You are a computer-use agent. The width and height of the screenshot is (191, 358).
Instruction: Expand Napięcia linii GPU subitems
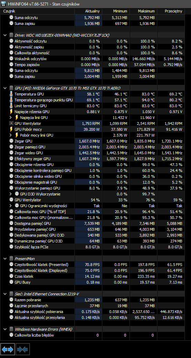click(10, 118)
